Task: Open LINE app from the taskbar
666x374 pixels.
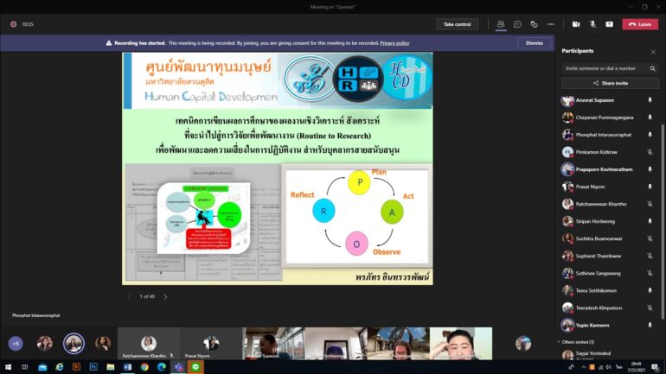Action: tap(195, 367)
